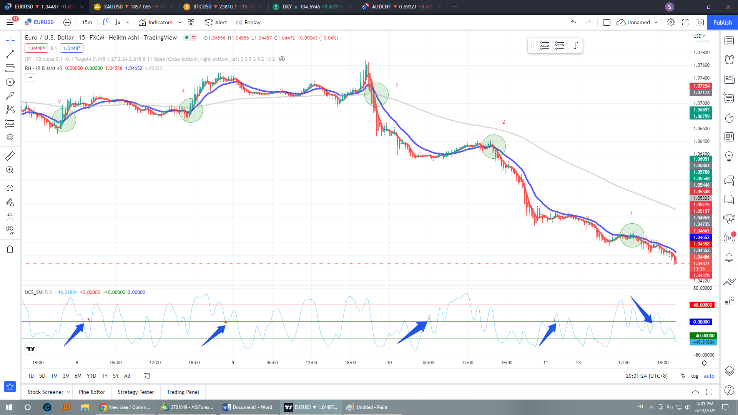The image size is (738, 415).
Task: Toggle magnet mode for drawings
Action: coord(10,189)
